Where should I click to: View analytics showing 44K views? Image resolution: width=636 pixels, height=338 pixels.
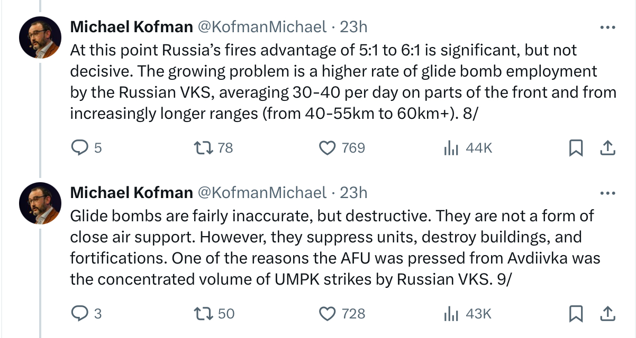pos(450,148)
